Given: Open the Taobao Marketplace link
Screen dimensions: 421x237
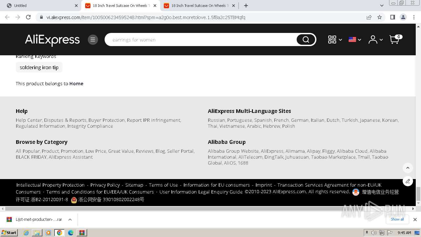Looking at the screenshot, I should click(x=333, y=157).
